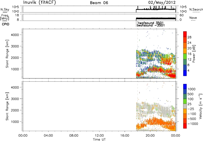Viewport: 203px width, 141px height.
Task: Click power colorbar tick value '28'
Action: (x=189, y=37)
